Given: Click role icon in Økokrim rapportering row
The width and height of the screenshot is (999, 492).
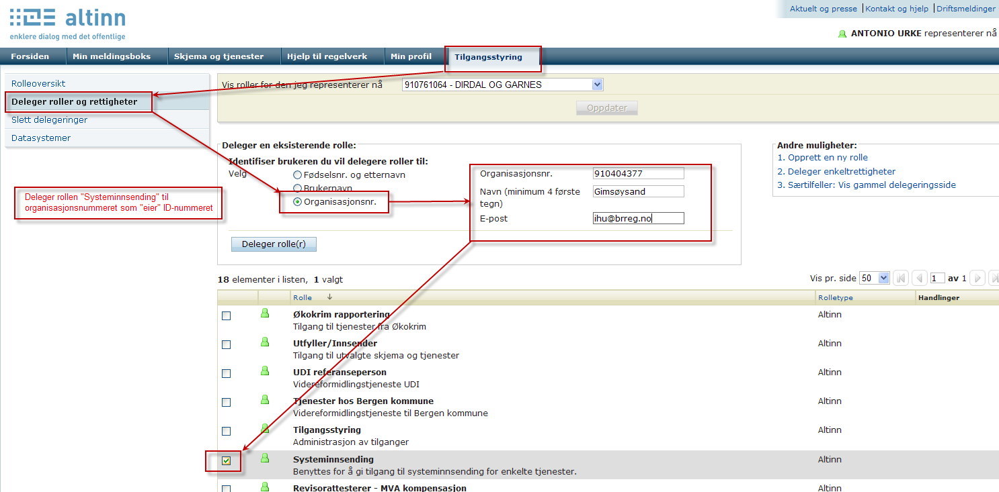Looking at the screenshot, I should point(265,313).
